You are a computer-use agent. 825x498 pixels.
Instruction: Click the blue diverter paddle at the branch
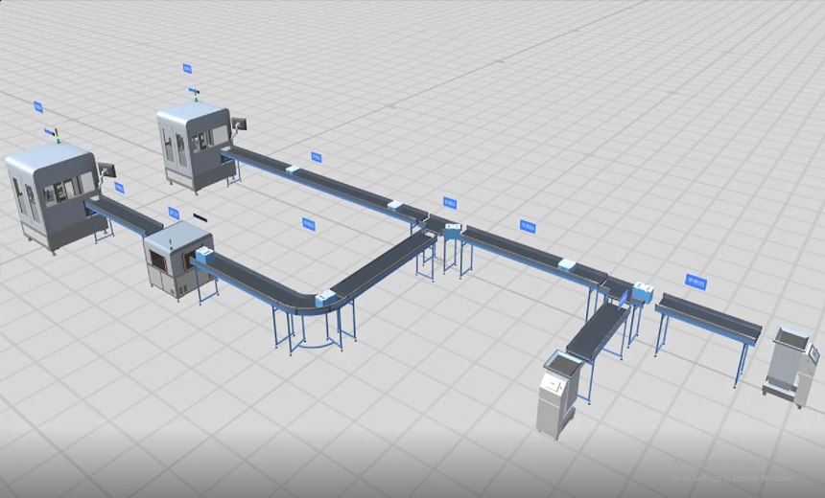(x=624, y=299)
